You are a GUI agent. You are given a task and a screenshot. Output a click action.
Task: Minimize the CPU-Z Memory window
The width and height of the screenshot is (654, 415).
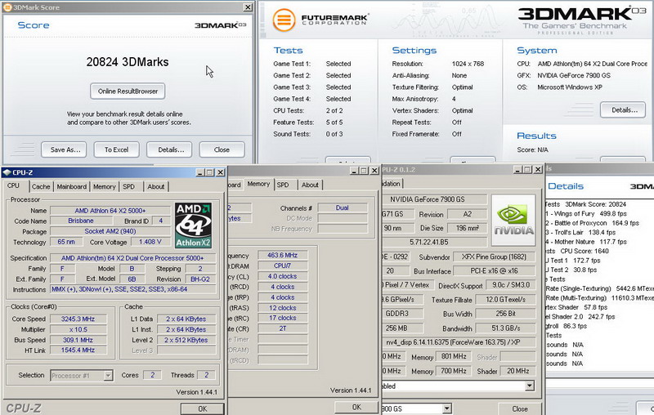click(x=354, y=171)
